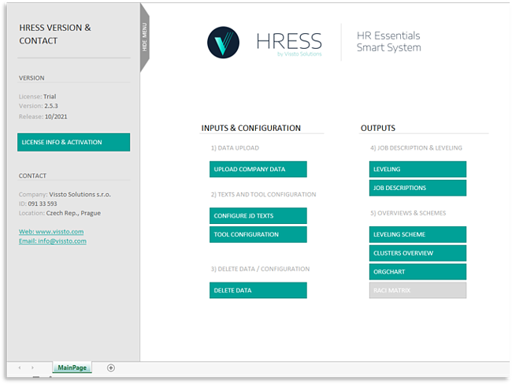
Task: Click the version number 2.5.3
Action: pyautogui.click(x=51, y=106)
